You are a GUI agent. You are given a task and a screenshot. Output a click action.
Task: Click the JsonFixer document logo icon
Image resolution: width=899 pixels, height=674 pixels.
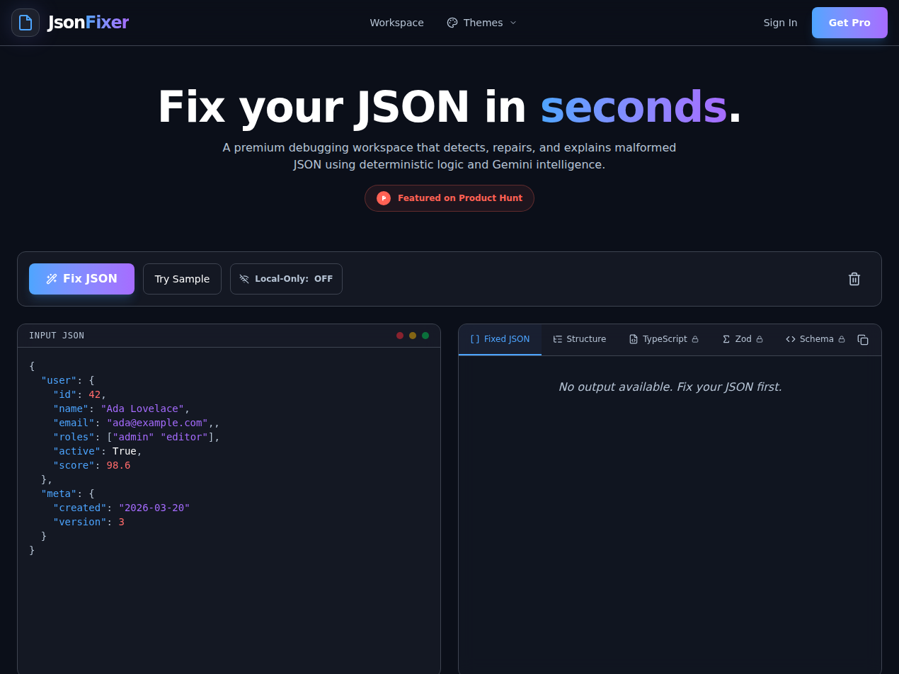[x=25, y=22]
